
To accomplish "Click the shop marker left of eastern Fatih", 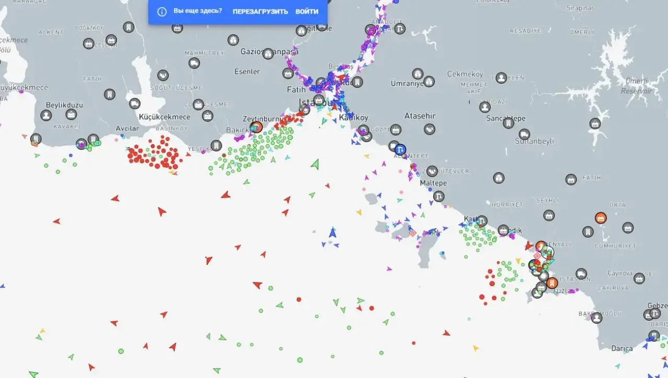I will tap(571, 180).
